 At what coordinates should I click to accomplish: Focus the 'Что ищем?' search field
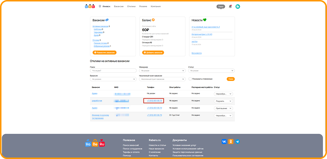click(x=113, y=70)
